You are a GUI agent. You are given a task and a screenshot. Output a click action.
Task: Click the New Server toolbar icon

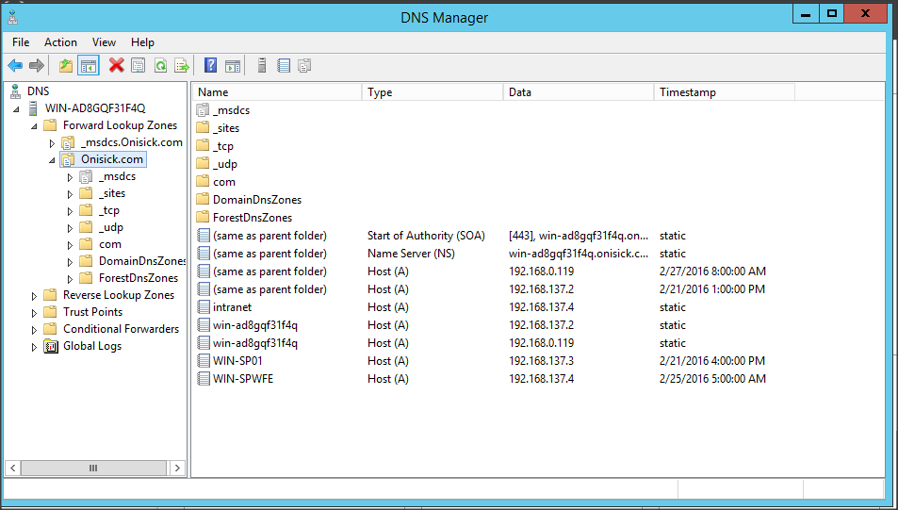pyautogui.click(x=262, y=66)
